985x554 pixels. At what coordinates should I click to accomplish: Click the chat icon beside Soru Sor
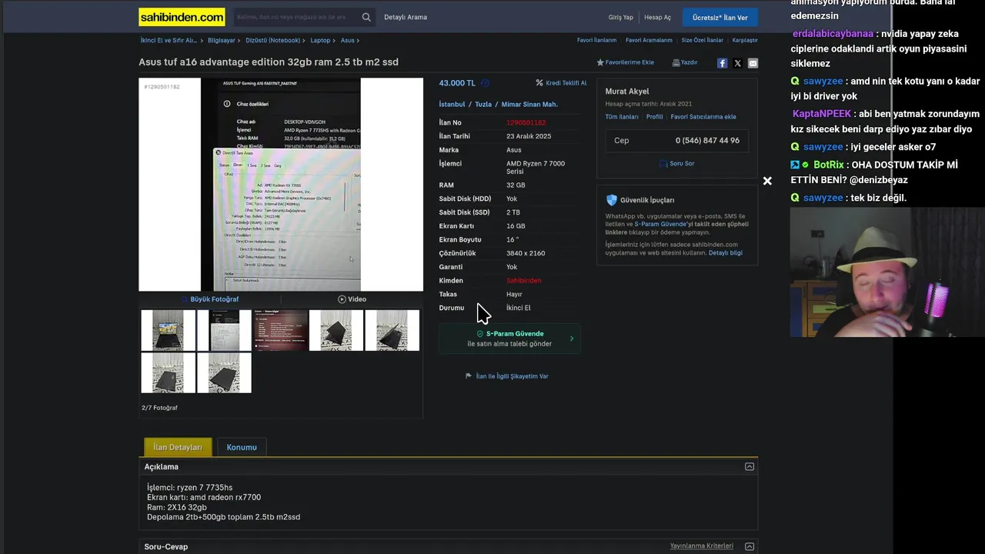click(x=663, y=163)
